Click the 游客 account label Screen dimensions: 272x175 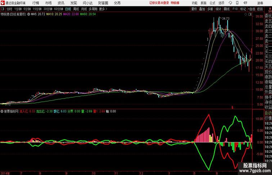point(260,3)
